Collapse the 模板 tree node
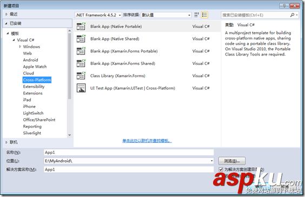The height and width of the screenshot is (197, 305). tap(8, 33)
